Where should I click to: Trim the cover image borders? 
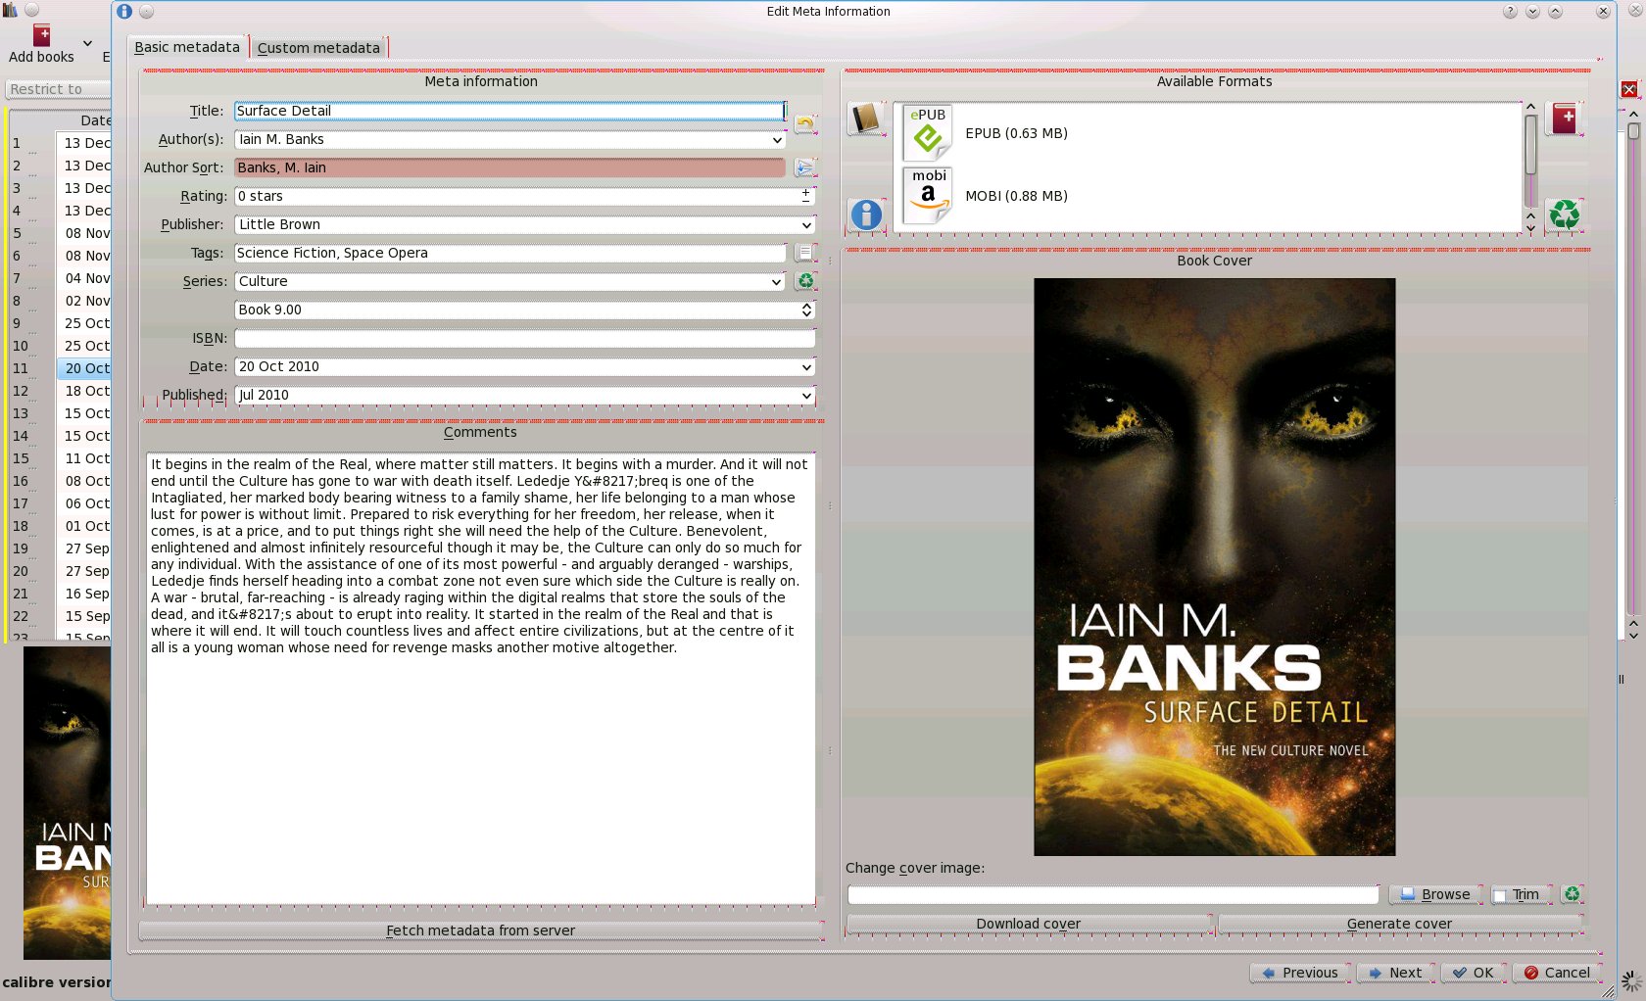(1522, 894)
